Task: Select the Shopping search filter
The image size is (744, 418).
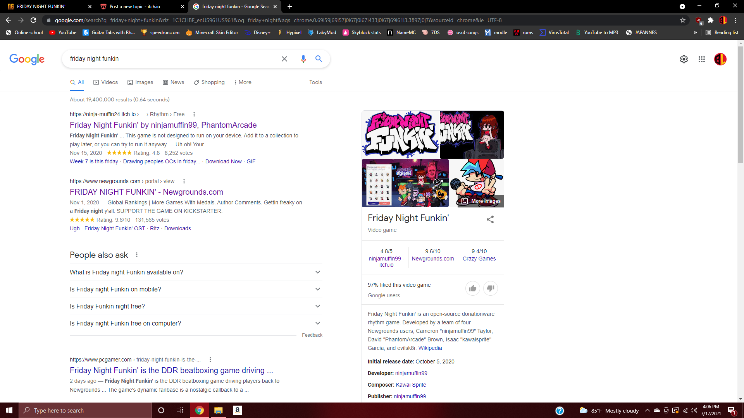Action: (x=209, y=82)
